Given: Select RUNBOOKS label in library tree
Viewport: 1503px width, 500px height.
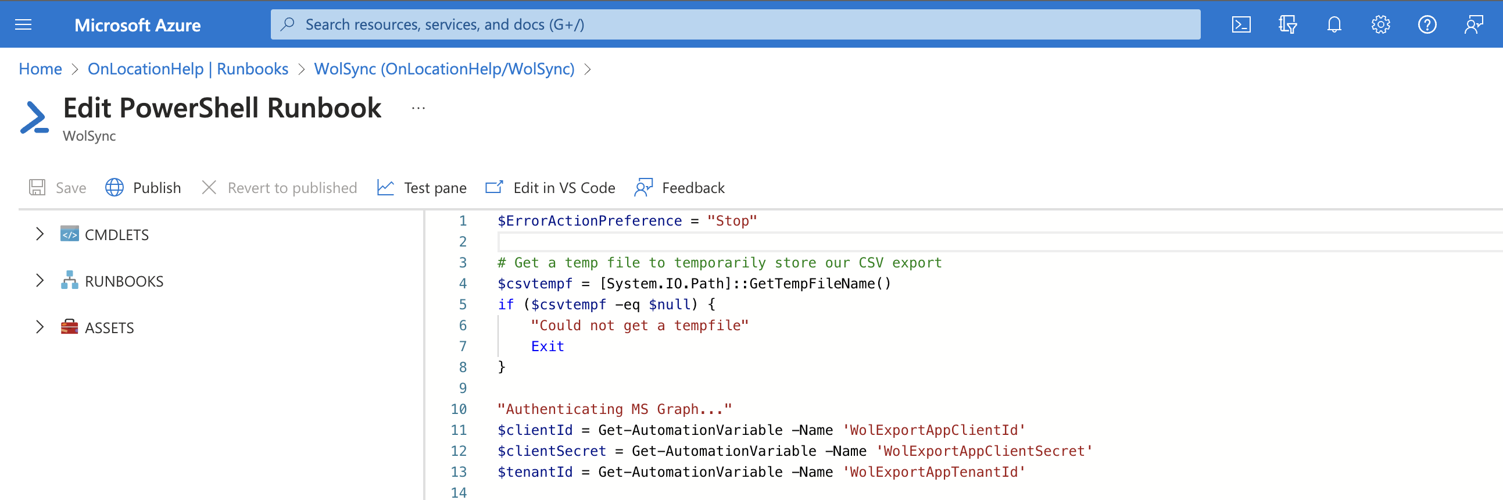Looking at the screenshot, I should 124,281.
